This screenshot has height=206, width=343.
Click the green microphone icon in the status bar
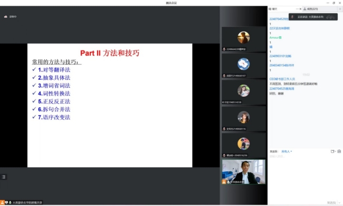(x=10, y=202)
